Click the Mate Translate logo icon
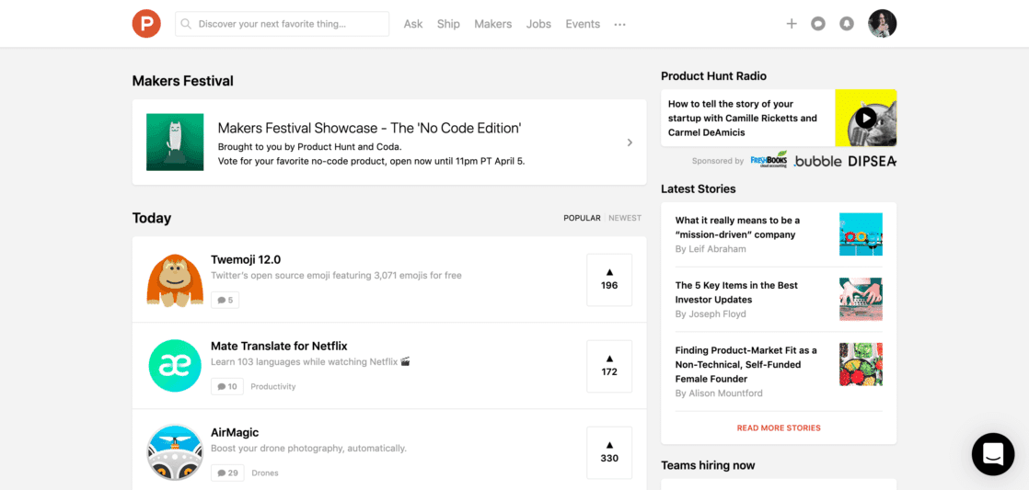1029x490 pixels. [175, 366]
